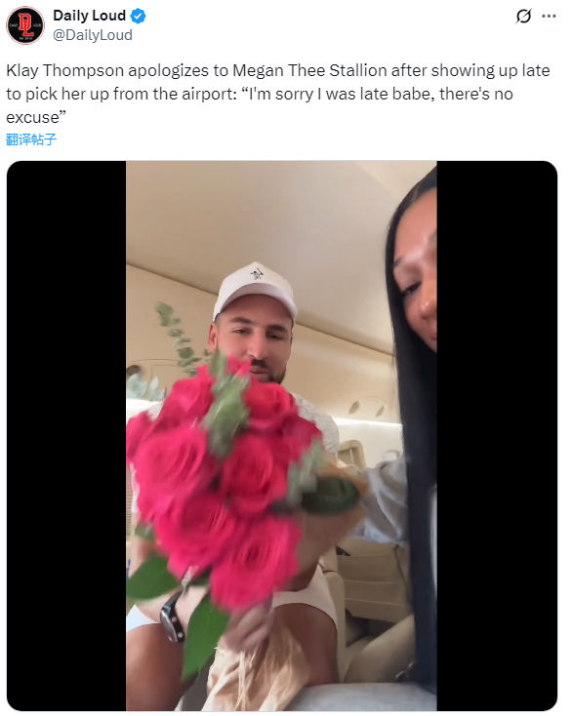Image resolution: width=573 pixels, height=716 pixels.
Task: Click the Daily Loud display name
Action: [89, 16]
